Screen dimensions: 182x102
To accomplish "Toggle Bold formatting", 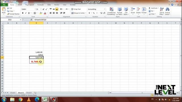I will click(x=23, y=13).
